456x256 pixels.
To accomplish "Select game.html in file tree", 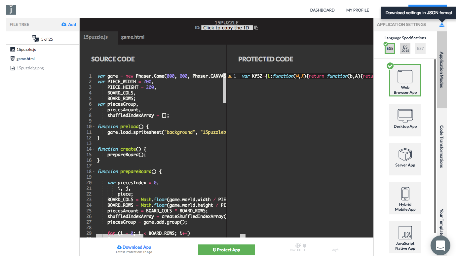I will click(x=25, y=59).
